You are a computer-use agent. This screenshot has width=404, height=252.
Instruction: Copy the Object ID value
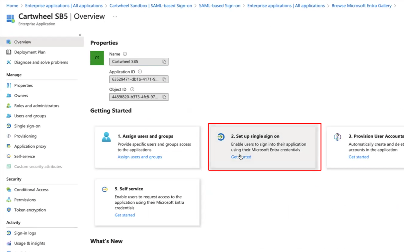(x=164, y=97)
